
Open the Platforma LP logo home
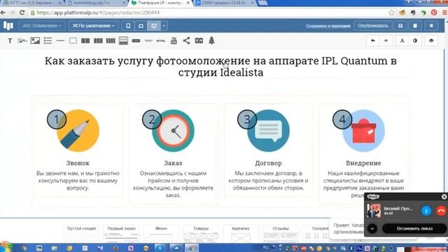click(8, 26)
